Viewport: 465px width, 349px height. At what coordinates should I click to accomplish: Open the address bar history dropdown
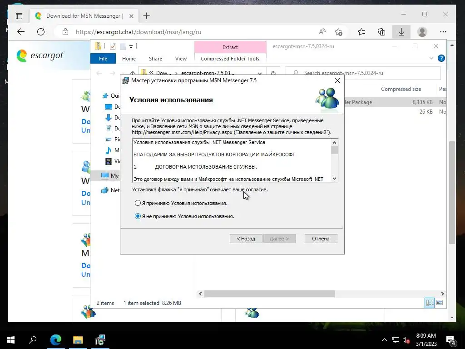260,73
